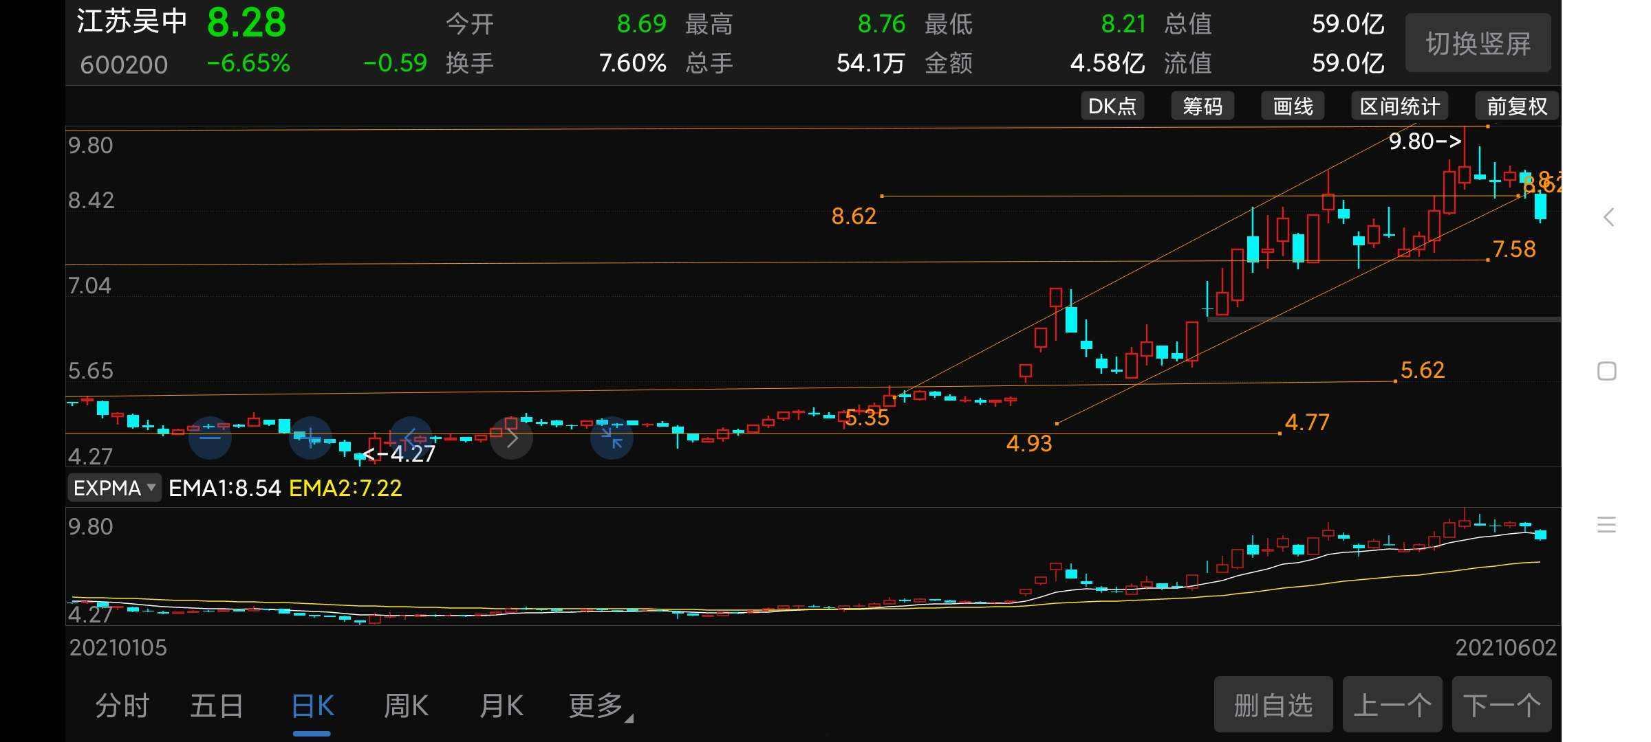
Task: Select the 日K daily candlestick tab
Action: (312, 706)
